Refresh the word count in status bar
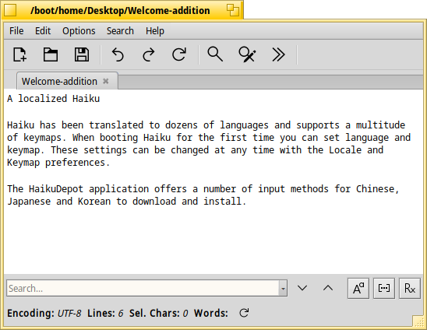Screen dimensions: 427x330 point(244,313)
